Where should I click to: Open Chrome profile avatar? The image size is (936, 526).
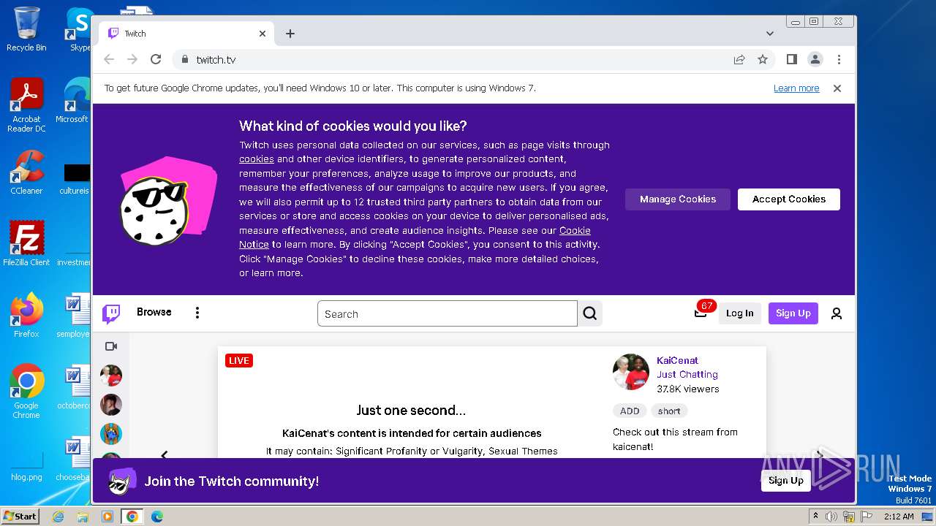(x=815, y=59)
